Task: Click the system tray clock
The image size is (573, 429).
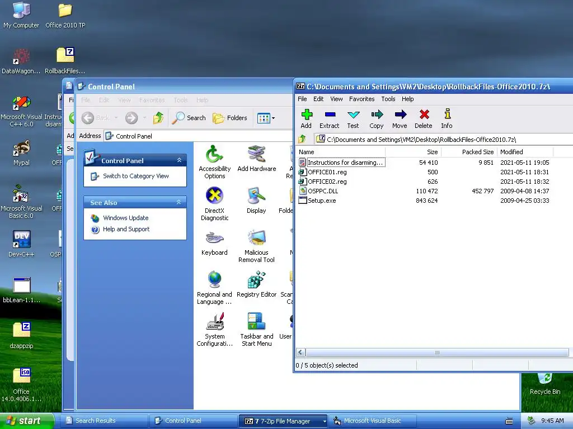Action: (552, 421)
